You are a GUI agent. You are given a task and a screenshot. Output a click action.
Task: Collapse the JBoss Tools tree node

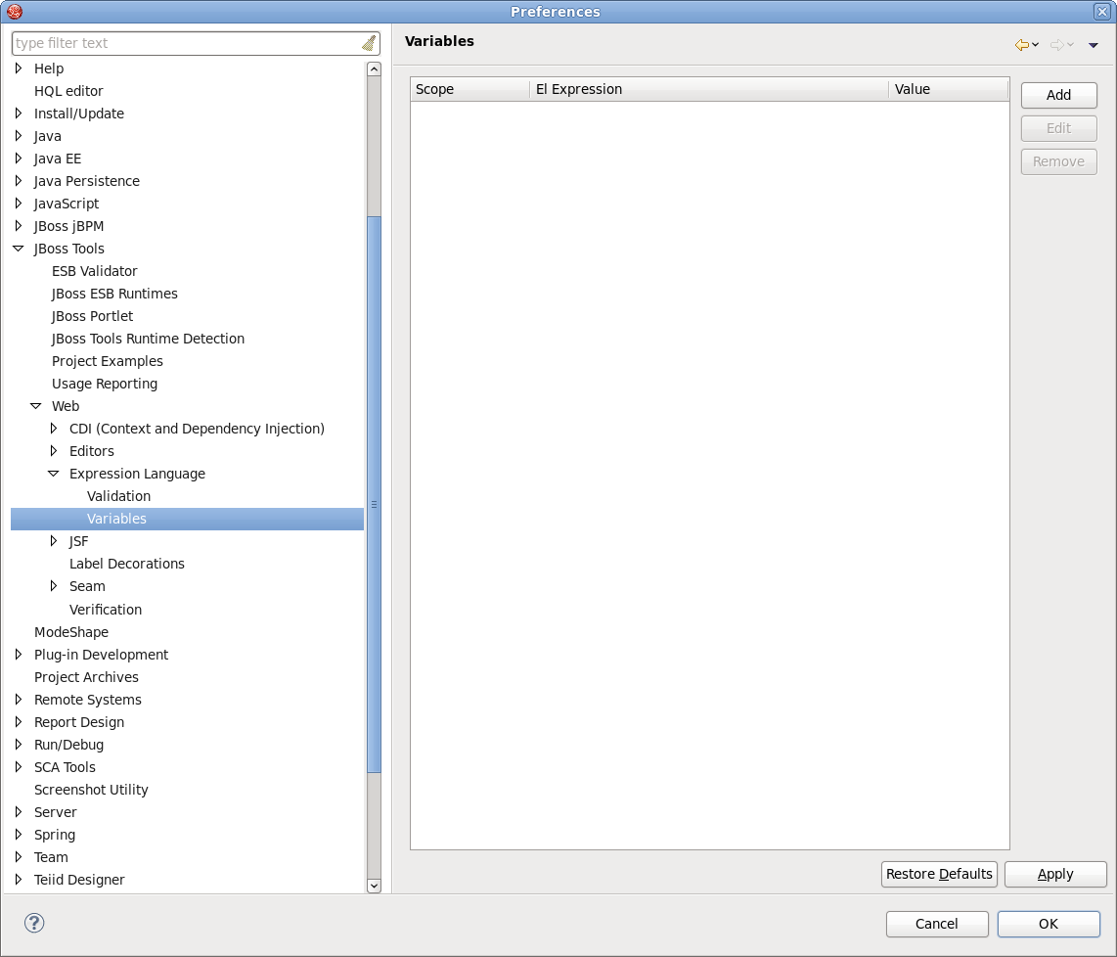[19, 249]
